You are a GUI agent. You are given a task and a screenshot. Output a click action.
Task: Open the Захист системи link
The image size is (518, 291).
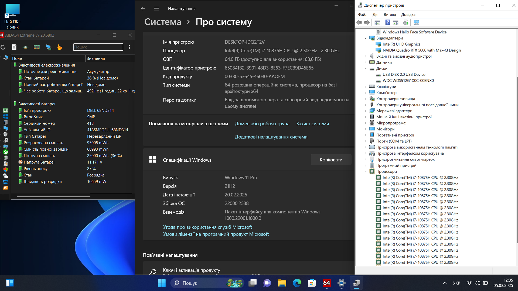coord(312,124)
